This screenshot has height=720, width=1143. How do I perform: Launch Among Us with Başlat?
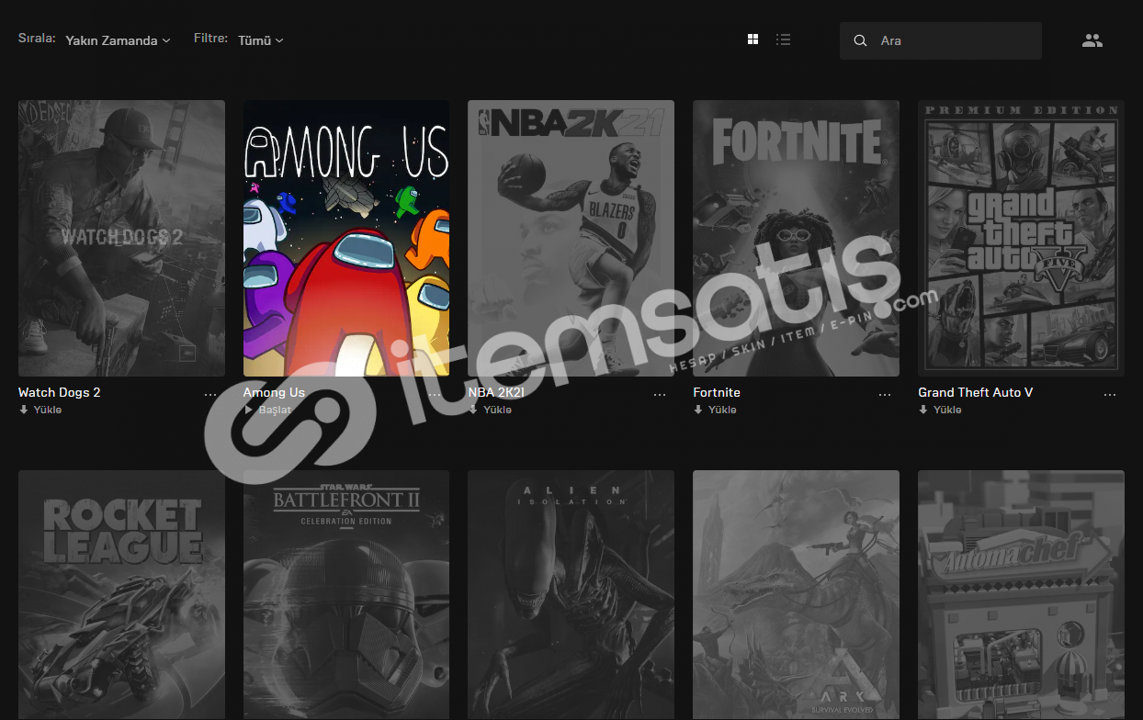267,410
